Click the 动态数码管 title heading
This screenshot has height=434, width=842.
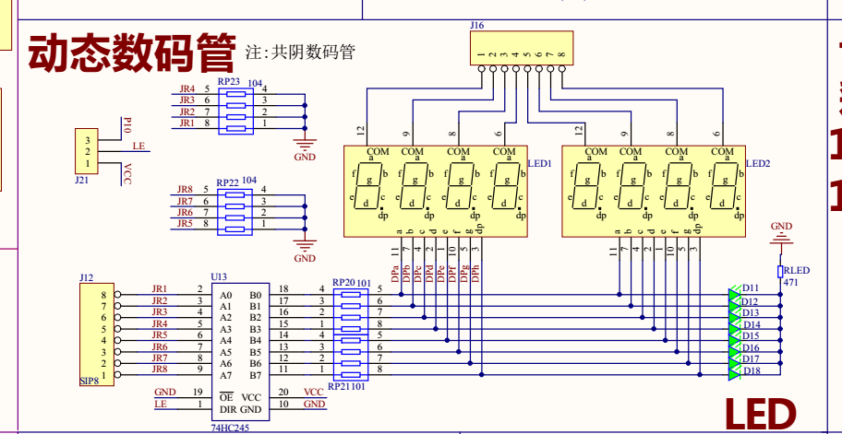pyautogui.click(x=131, y=52)
